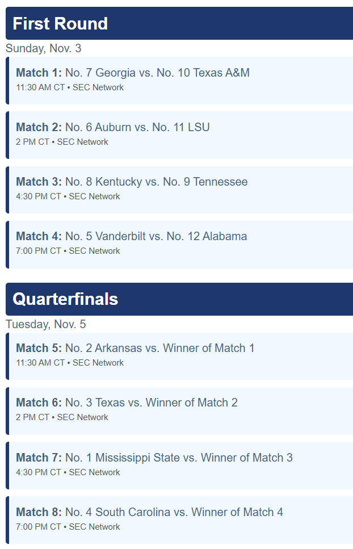
Task: Click the First Round section header
Action: pos(60,24)
